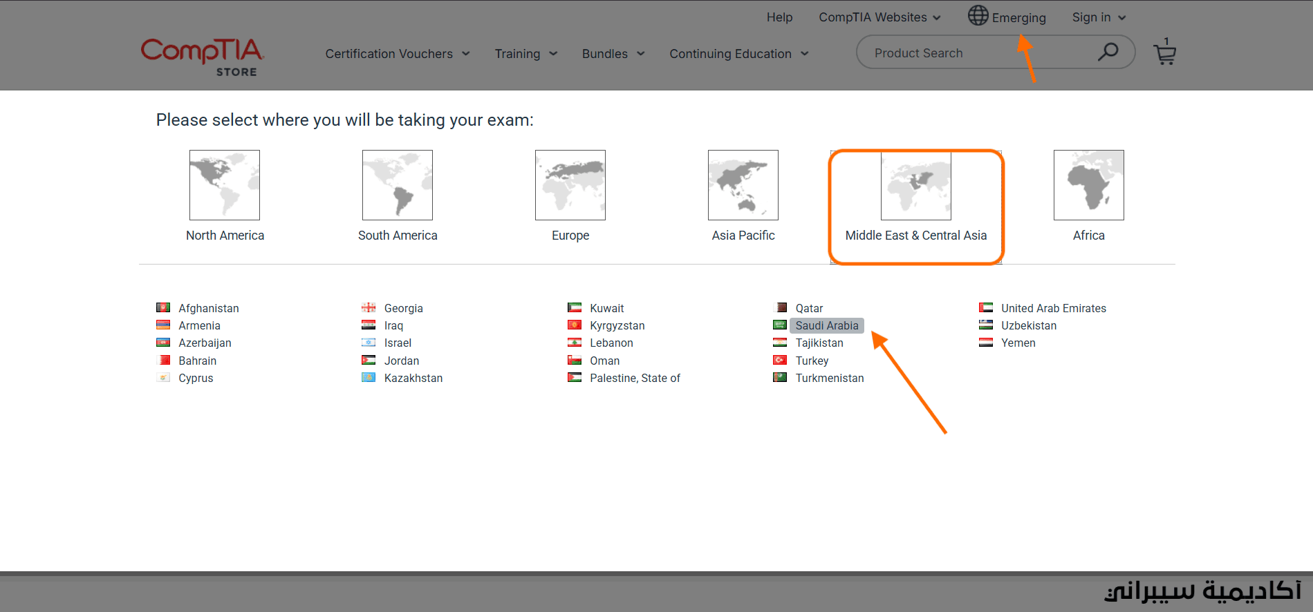Image resolution: width=1313 pixels, height=612 pixels.
Task: Click the Turkey flag icon
Action: (780, 360)
